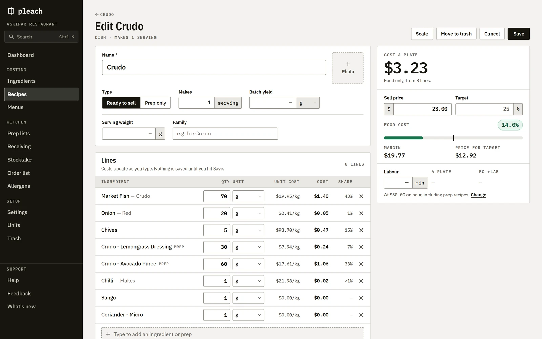The image size is (542, 339).
Task: Click the Scale button
Action: [x=422, y=34]
